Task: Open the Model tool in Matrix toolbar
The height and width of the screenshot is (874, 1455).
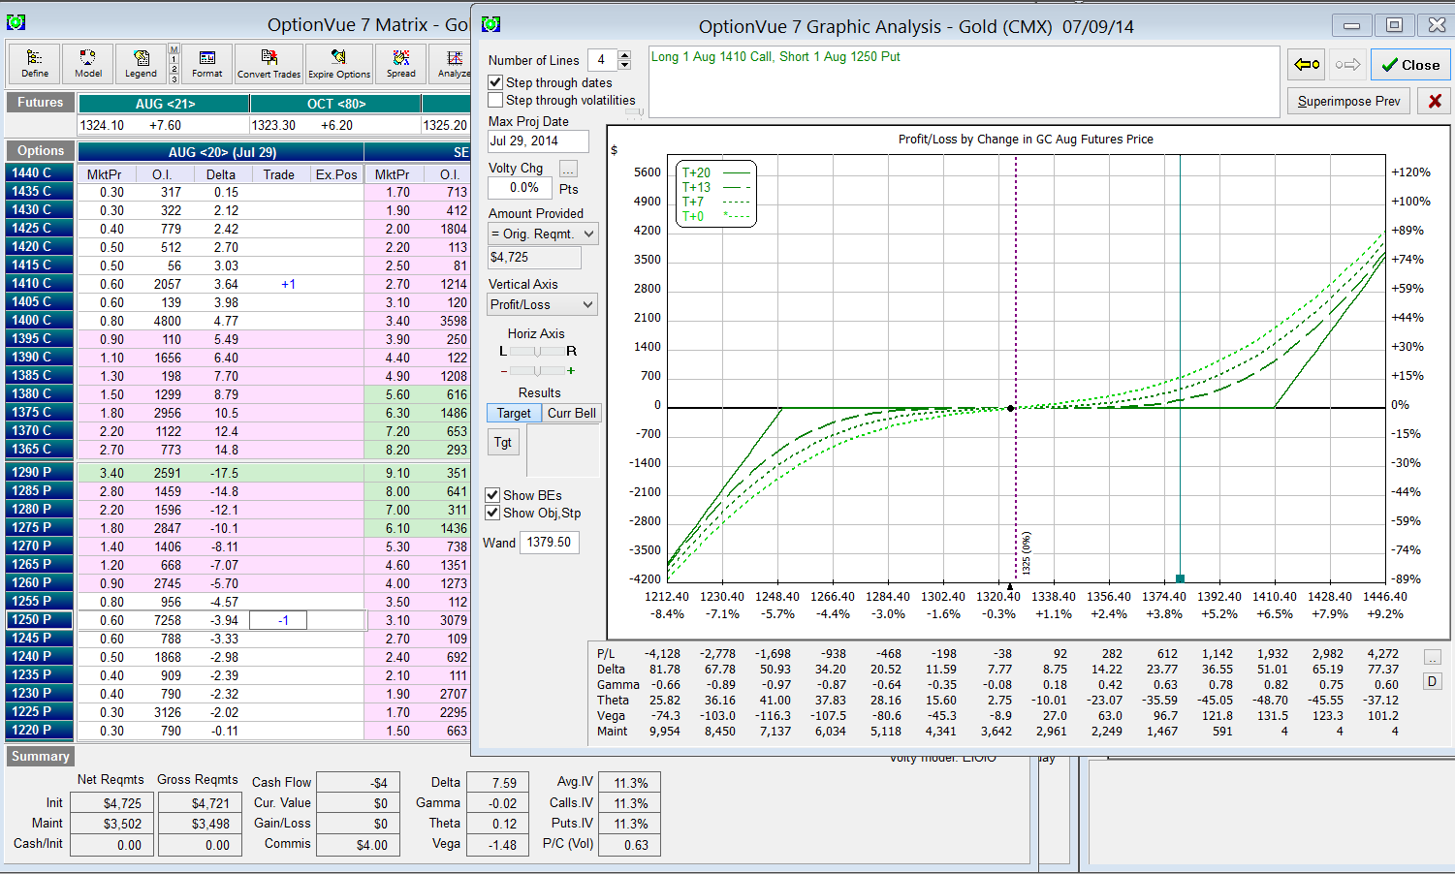Action: tap(88, 64)
